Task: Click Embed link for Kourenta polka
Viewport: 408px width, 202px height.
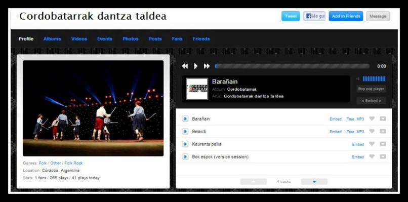Action: pyautogui.click(x=358, y=144)
